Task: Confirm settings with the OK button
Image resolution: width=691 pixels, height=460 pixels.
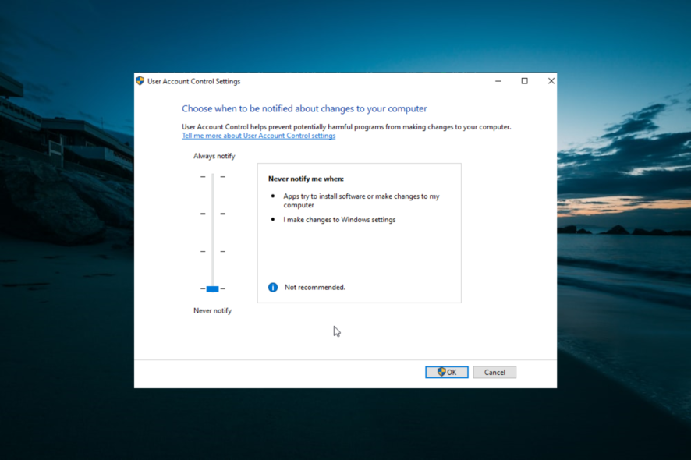Action: [446, 373]
